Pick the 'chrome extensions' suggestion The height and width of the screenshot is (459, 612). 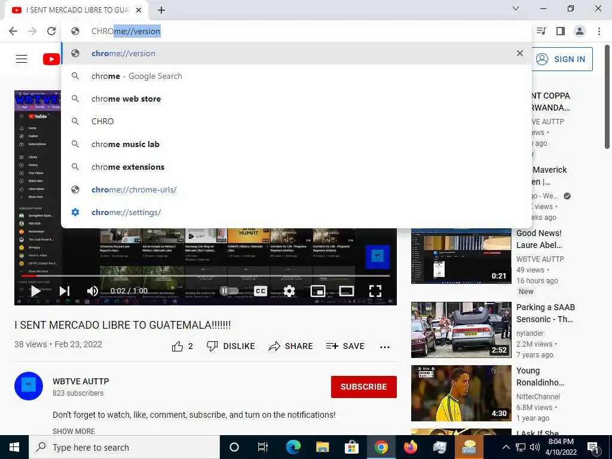click(x=296, y=167)
